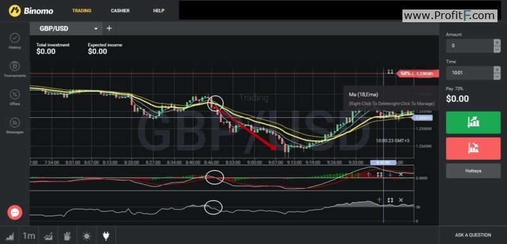Open the indicators chart icon in bottom toolbar

pyautogui.click(x=49, y=236)
